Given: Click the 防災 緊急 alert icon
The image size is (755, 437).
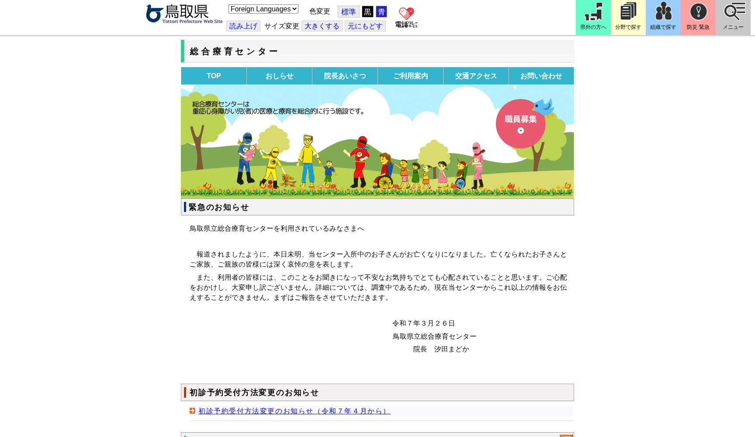Looking at the screenshot, I should tap(698, 17).
